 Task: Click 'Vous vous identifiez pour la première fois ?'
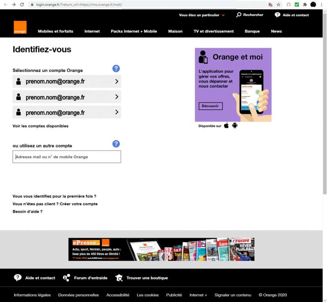(54, 196)
